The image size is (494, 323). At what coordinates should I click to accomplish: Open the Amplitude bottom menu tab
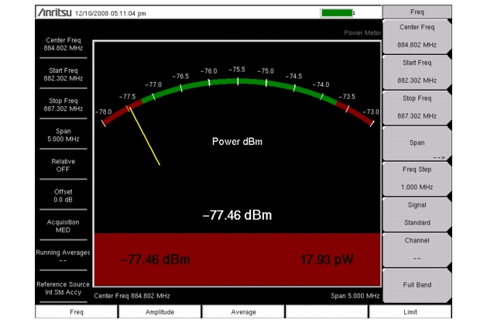point(160,311)
